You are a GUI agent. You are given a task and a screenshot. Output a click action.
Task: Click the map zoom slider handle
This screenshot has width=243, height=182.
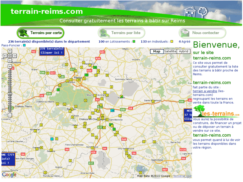10,94
